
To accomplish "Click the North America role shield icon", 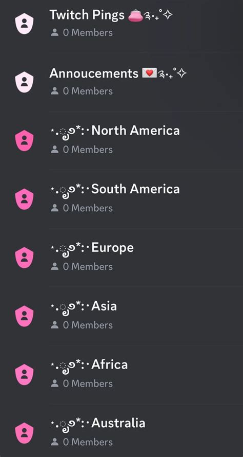I will 25,140.
